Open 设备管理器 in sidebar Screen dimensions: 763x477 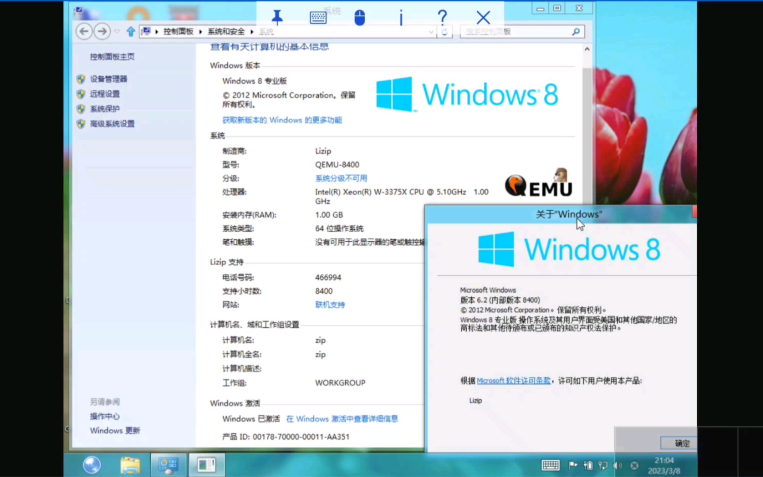click(x=109, y=79)
